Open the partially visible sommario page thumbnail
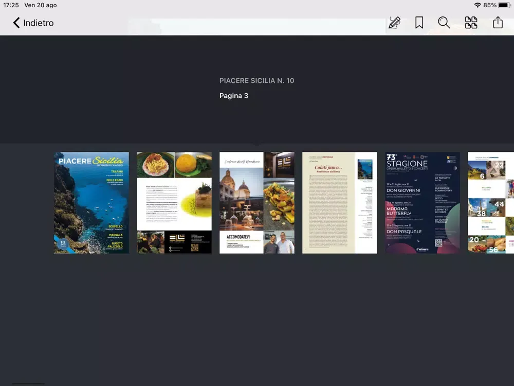This screenshot has height=386, width=514. tap(491, 202)
